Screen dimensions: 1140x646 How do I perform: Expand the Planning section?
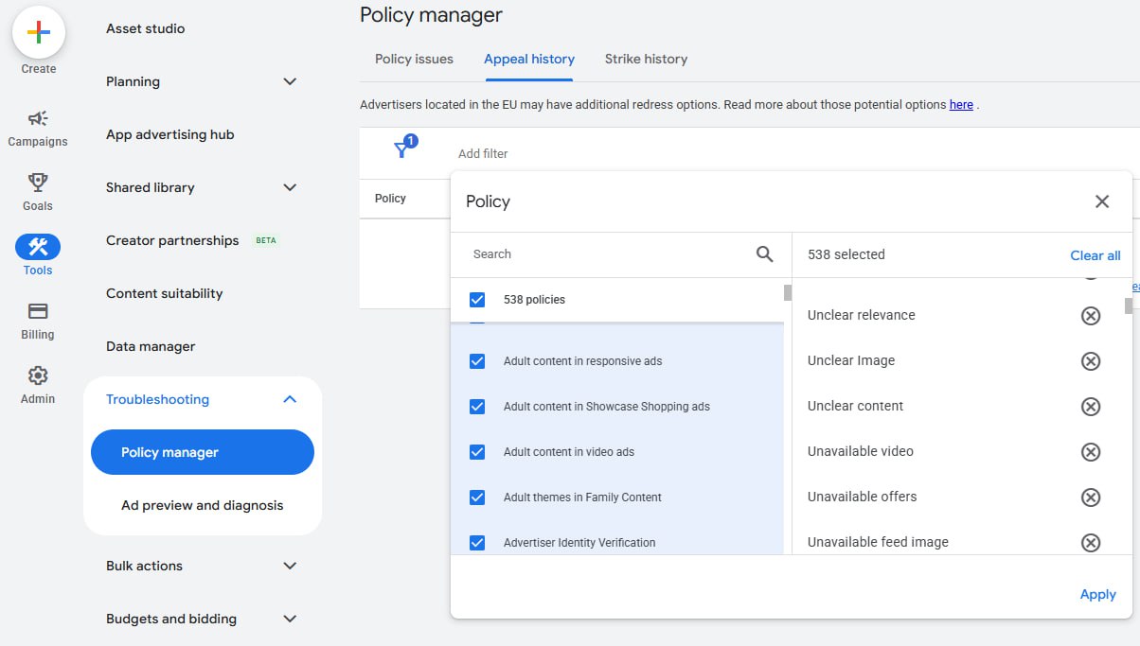pos(290,82)
